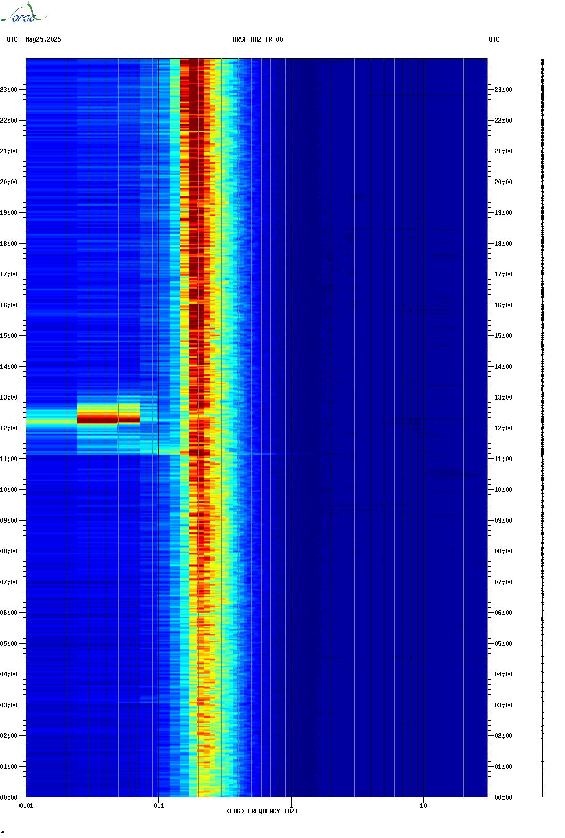Screen dimensions: 565x838
Task: Click '01:00' on the right time axis
Action: pyautogui.click(x=503, y=767)
